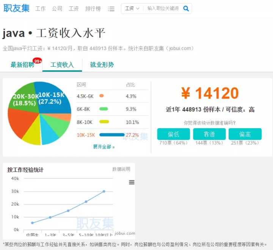Open the 数据说明 data explanation link
Viewport: 273px width, 250px height.
pos(121,169)
